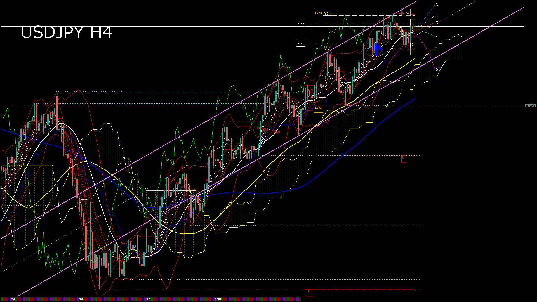Click projection path number 4 label

click(x=437, y=37)
